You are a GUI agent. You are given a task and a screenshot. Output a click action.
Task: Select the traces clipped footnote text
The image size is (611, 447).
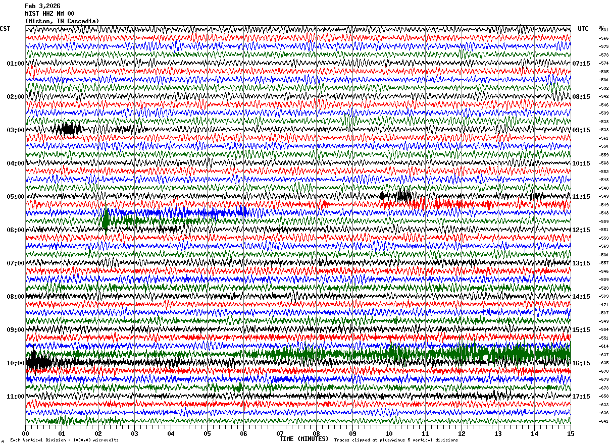pos(396,440)
